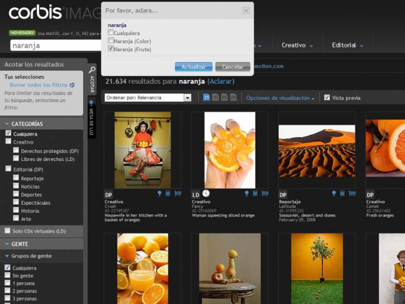Image resolution: width=405 pixels, height=304 pixels.
Task: Click LD license badge under Woman squeezing orange
Action: click(196, 195)
